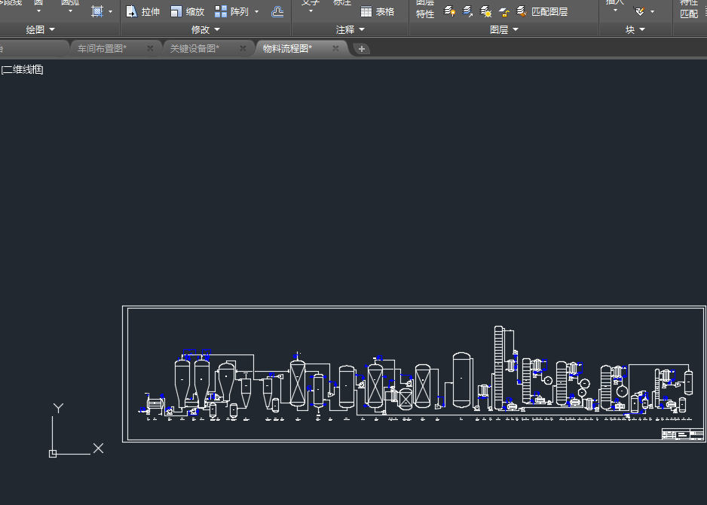This screenshot has width=707, height=505.
Task: Activate the 缩放 (Scale) tool
Action: coord(188,12)
